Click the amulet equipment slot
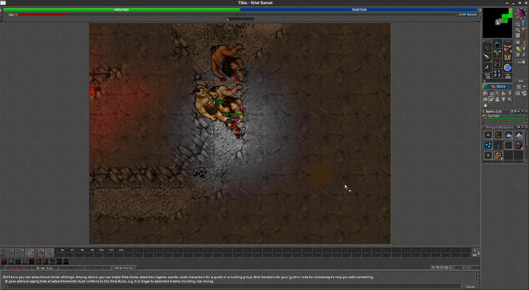529x290 pixels. [x=487, y=48]
